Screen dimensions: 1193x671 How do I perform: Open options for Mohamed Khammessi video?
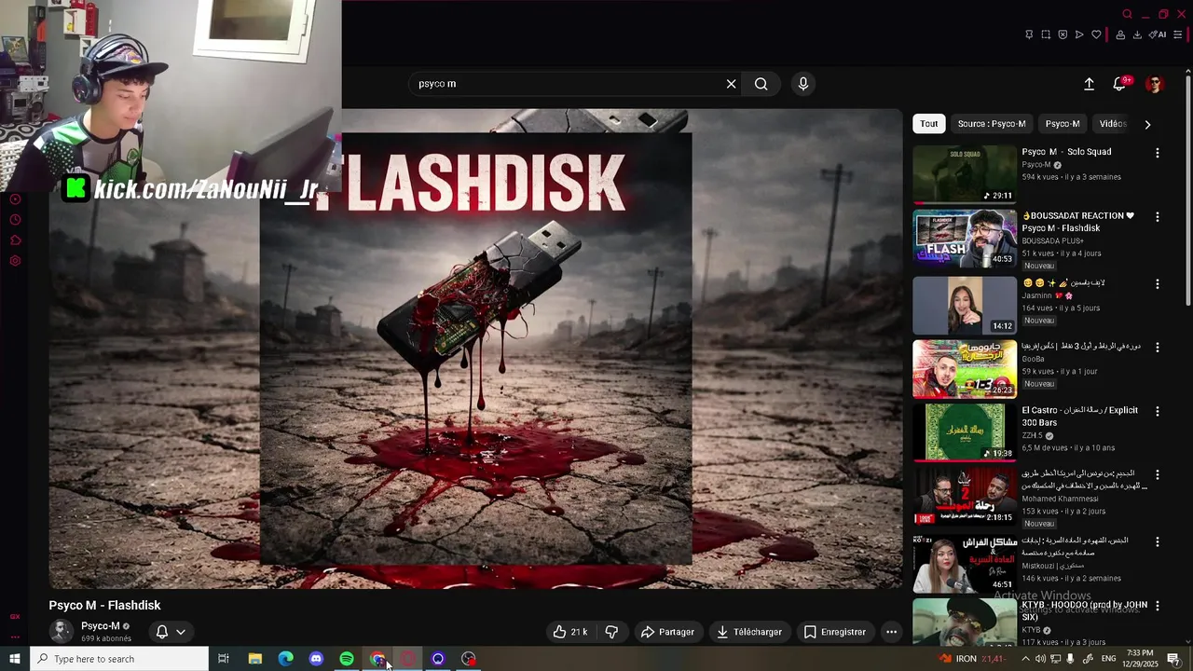(1158, 475)
